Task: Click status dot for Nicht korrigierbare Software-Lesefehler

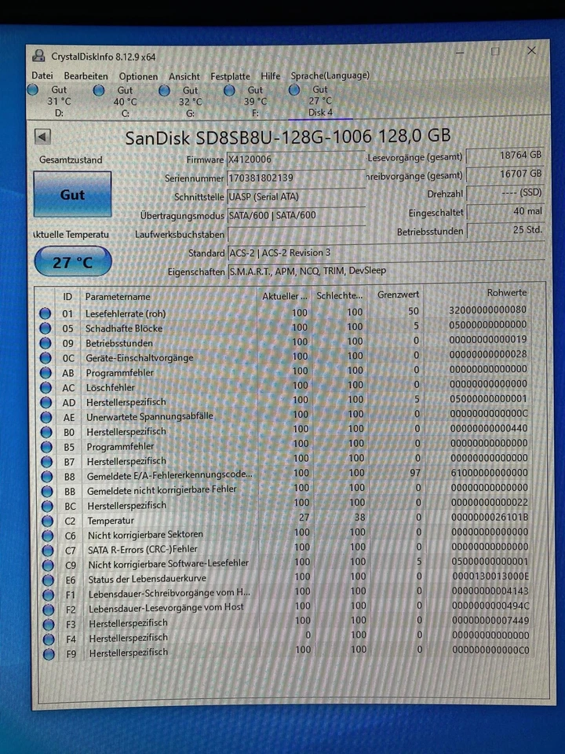Action: click(x=48, y=565)
